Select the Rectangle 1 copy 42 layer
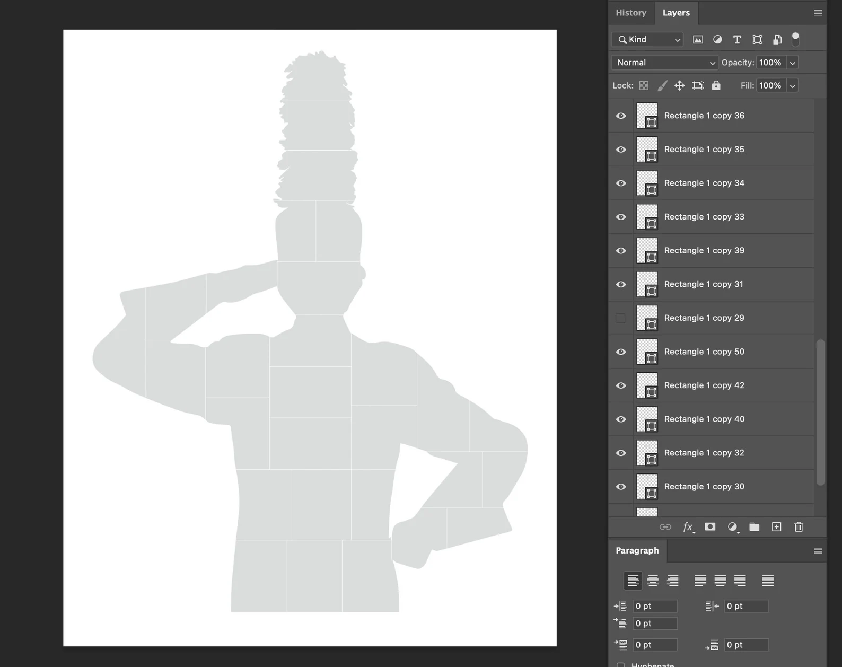The width and height of the screenshot is (842, 667). 704,385
